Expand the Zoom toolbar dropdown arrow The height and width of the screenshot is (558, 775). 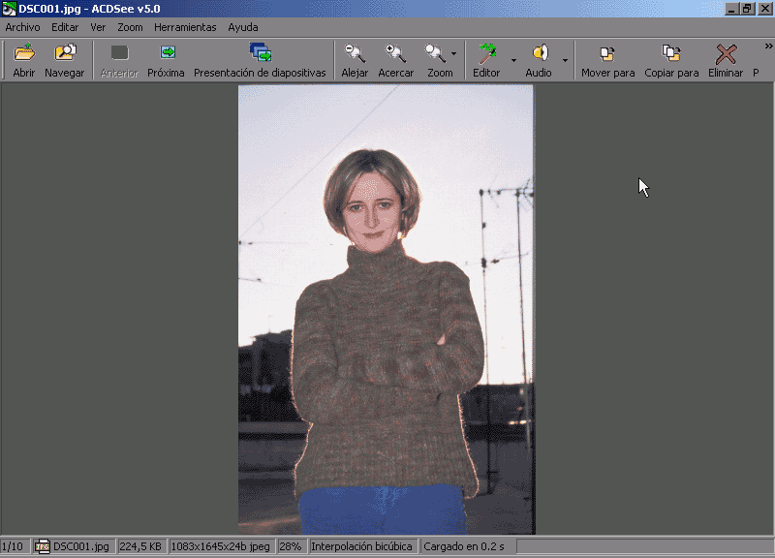coord(453,54)
